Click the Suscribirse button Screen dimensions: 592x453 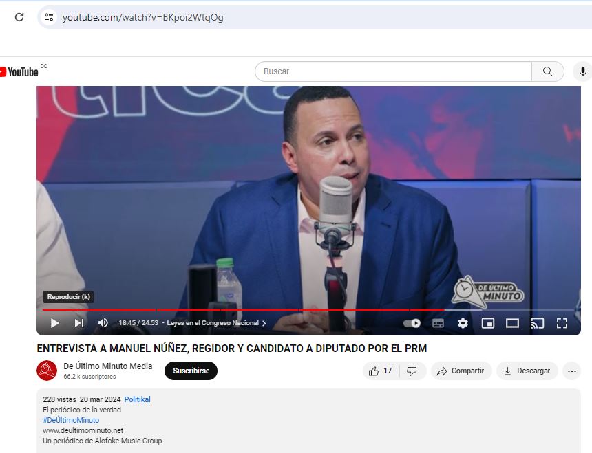pos(191,371)
